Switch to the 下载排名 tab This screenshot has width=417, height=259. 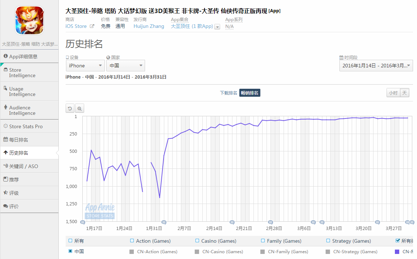(x=228, y=93)
